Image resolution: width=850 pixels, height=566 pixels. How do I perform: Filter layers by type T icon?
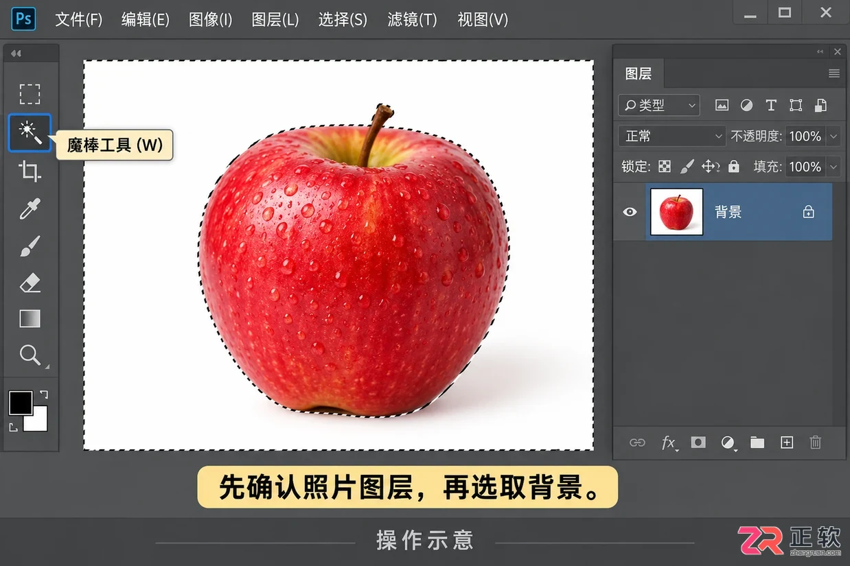click(x=771, y=105)
